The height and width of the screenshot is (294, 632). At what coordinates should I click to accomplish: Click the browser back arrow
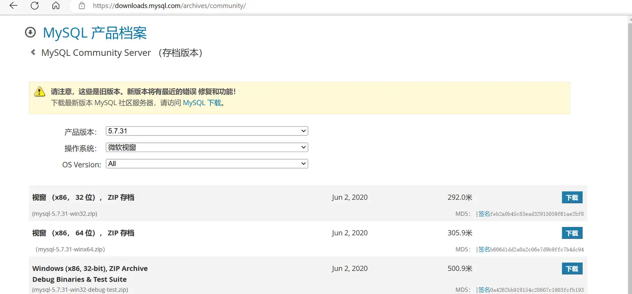click(x=14, y=6)
